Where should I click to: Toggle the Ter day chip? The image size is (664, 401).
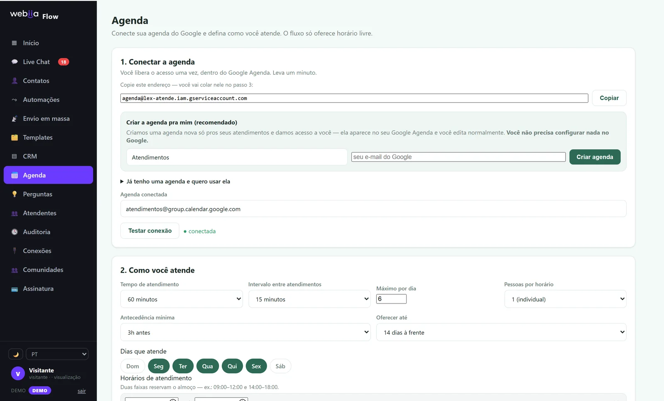pyautogui.click(x=183, y=366)
